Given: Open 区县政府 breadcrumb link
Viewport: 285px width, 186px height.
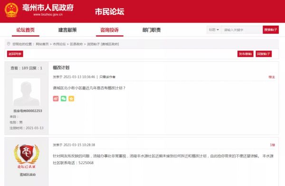Looking at the screenshot, I should tap(76, 44).
